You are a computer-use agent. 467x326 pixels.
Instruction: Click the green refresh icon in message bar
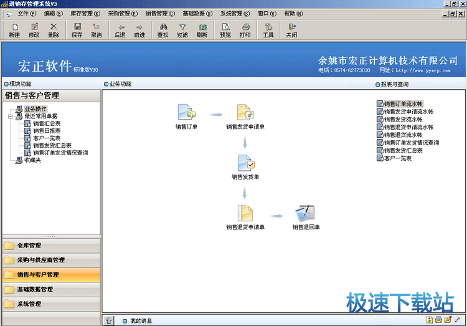[x=429, y=320]
